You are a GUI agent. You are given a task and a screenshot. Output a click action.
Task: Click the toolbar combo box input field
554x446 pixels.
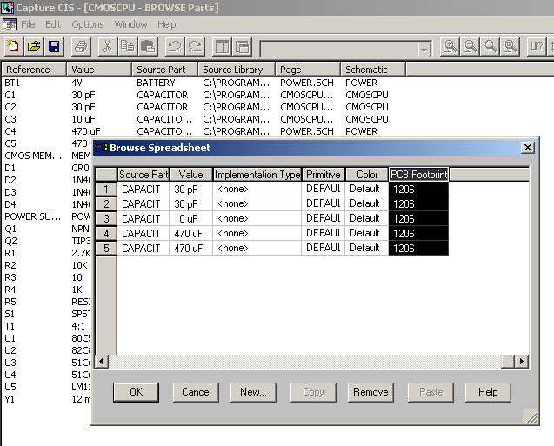point(338,50)
